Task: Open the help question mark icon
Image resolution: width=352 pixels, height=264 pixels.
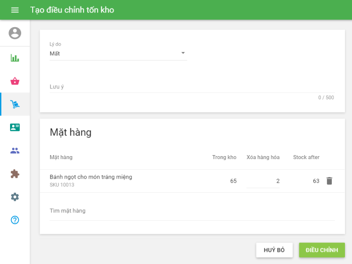Action: pyautogui.click(x=15, y=220)
